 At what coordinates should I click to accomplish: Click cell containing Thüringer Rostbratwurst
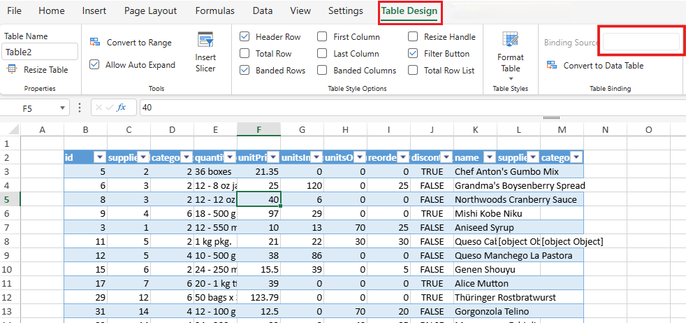475,298
